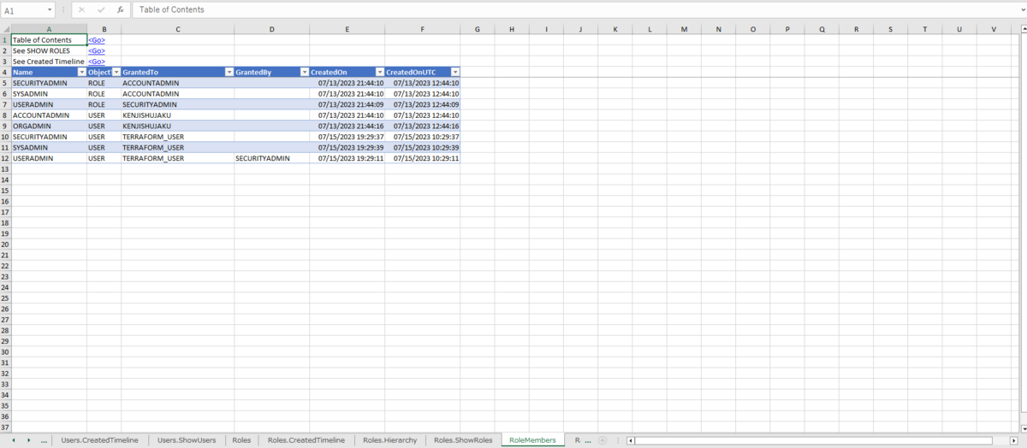Open the ObjectType column filter dropdown
The image size is (1027, 448).
click(116, 73)
